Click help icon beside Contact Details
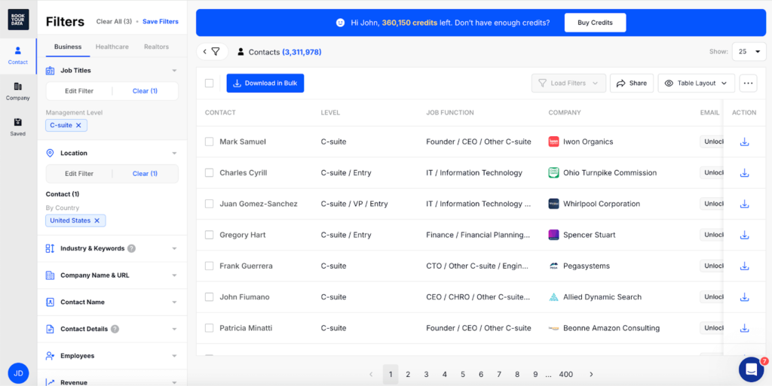The width and height of the screenshot is (772, 386). [x=115, y=329]
